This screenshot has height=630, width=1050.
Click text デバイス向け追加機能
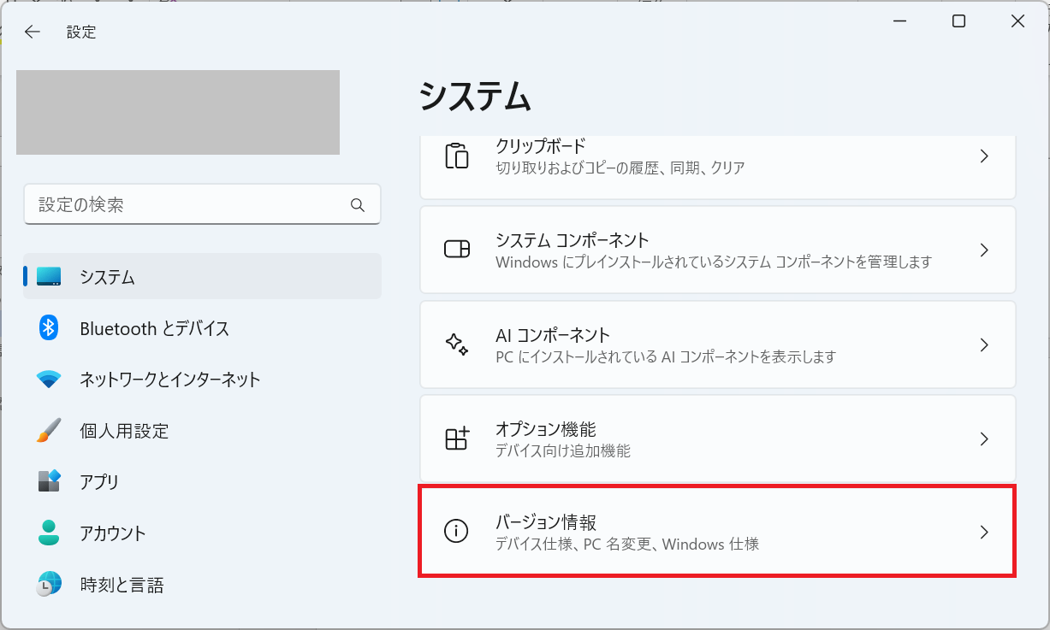click(563, 450)
